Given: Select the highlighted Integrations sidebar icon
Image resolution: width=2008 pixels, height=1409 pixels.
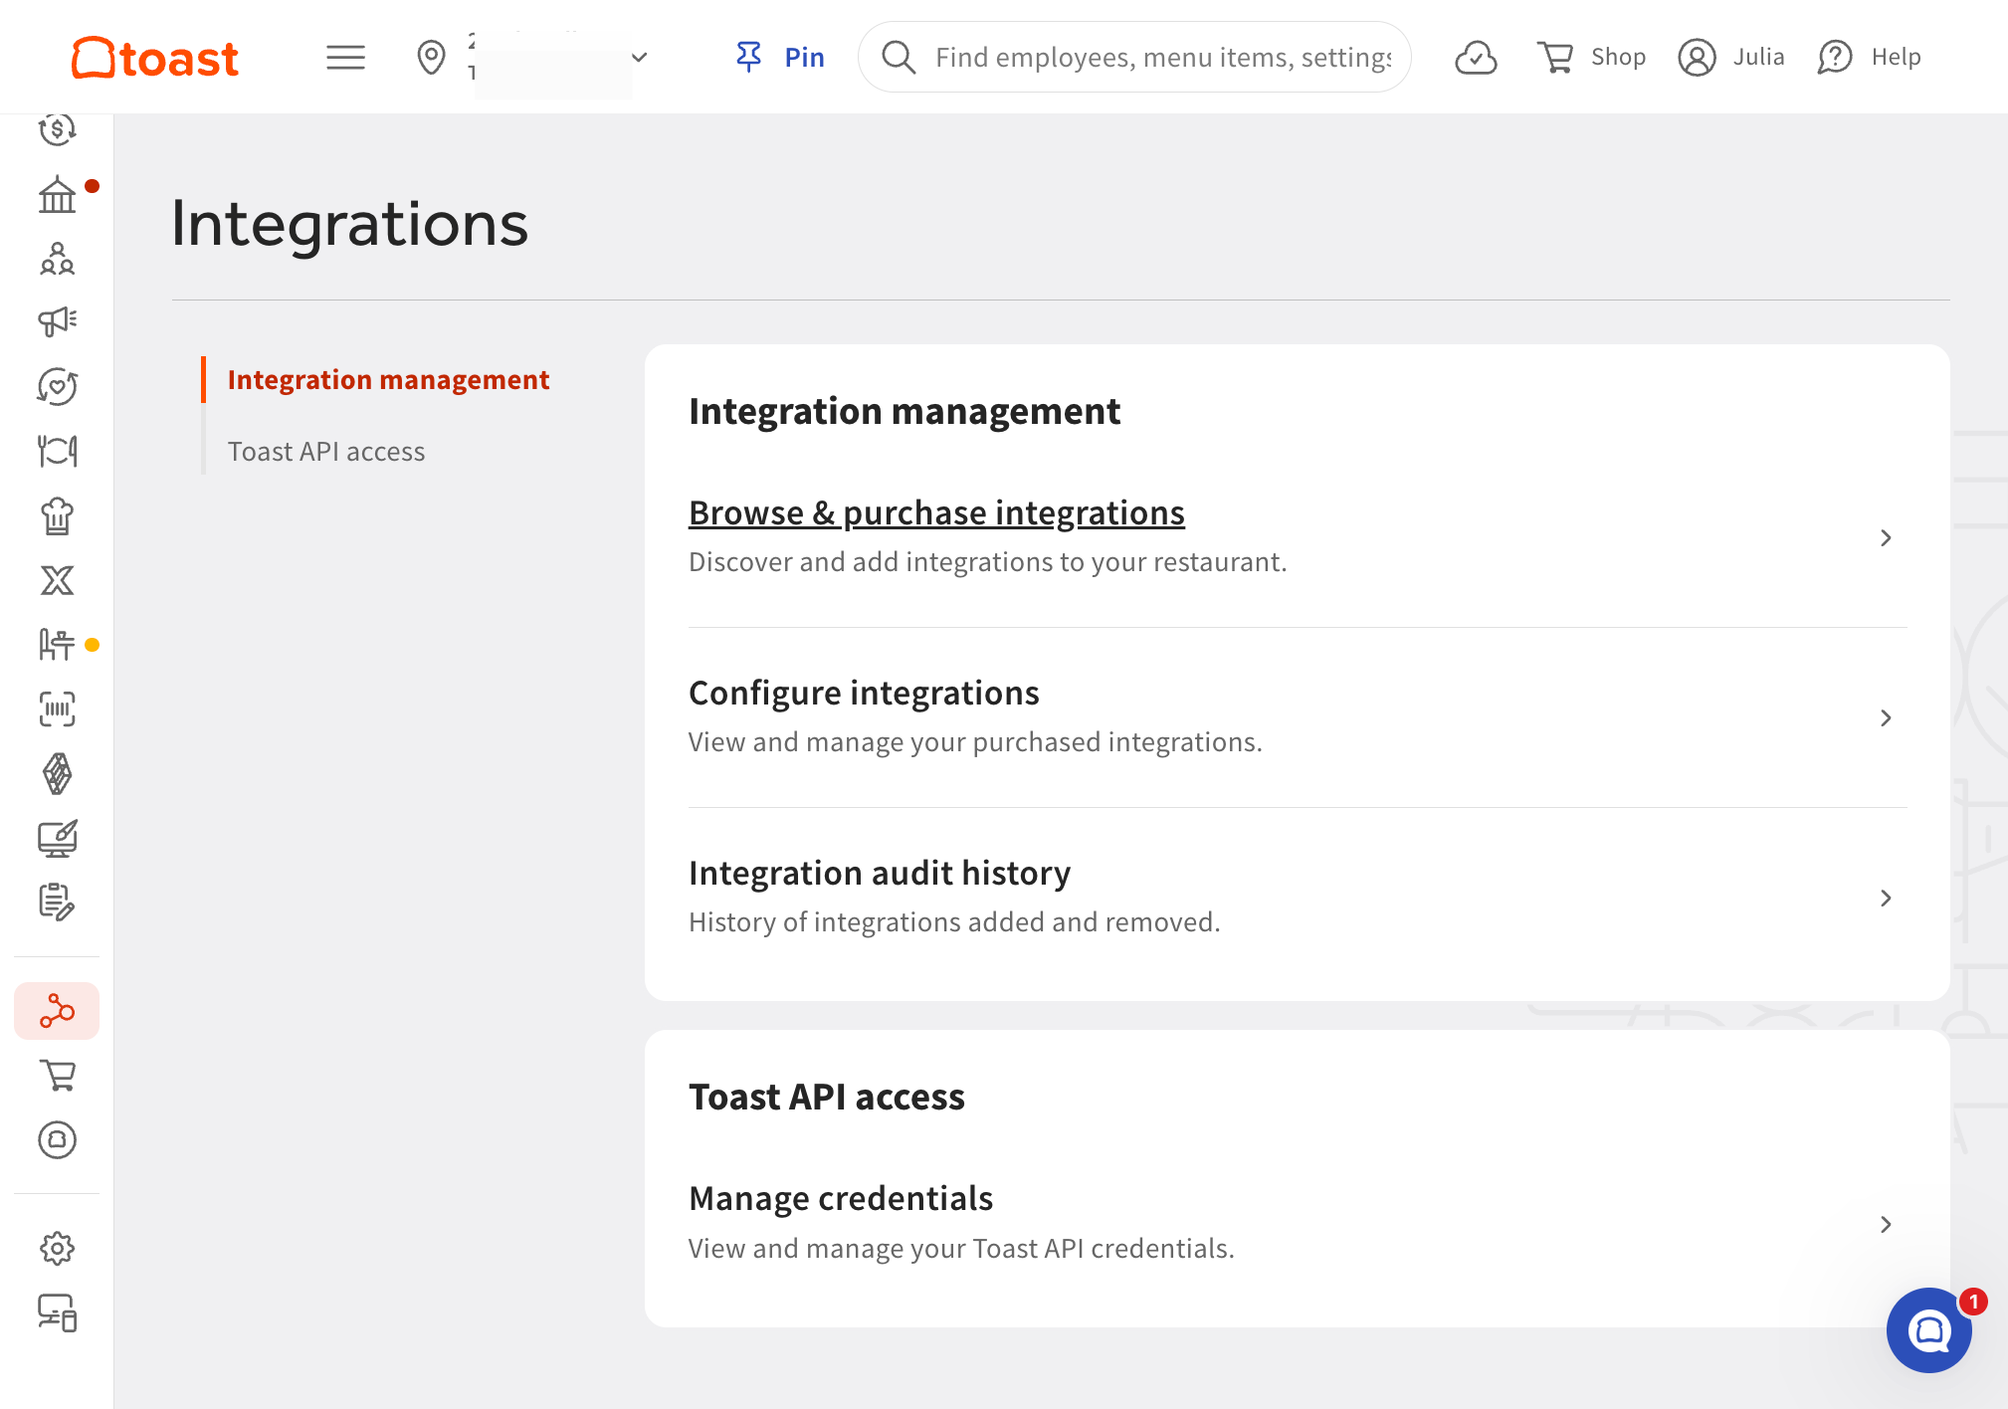Looking at the screenshot, I should (57, 1011).
